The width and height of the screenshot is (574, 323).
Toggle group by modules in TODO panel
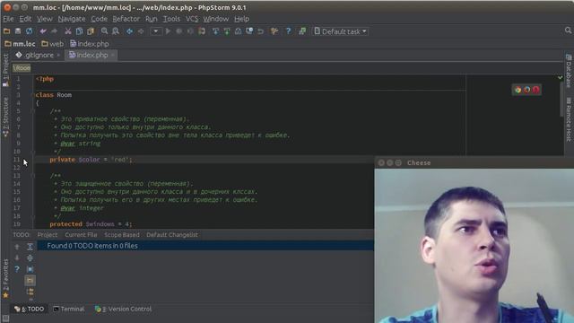coord(30,281)
